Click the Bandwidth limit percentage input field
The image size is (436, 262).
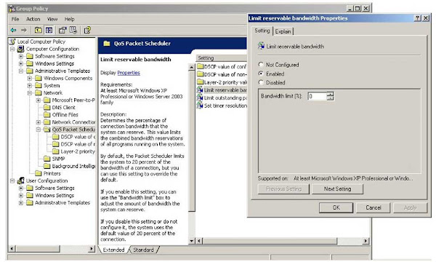click(x=318, y=96)
